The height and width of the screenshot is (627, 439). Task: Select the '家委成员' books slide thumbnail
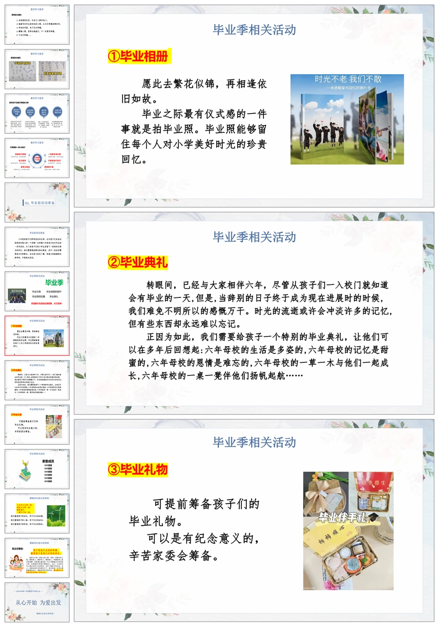pyautogui.click(x=37, y=469)
